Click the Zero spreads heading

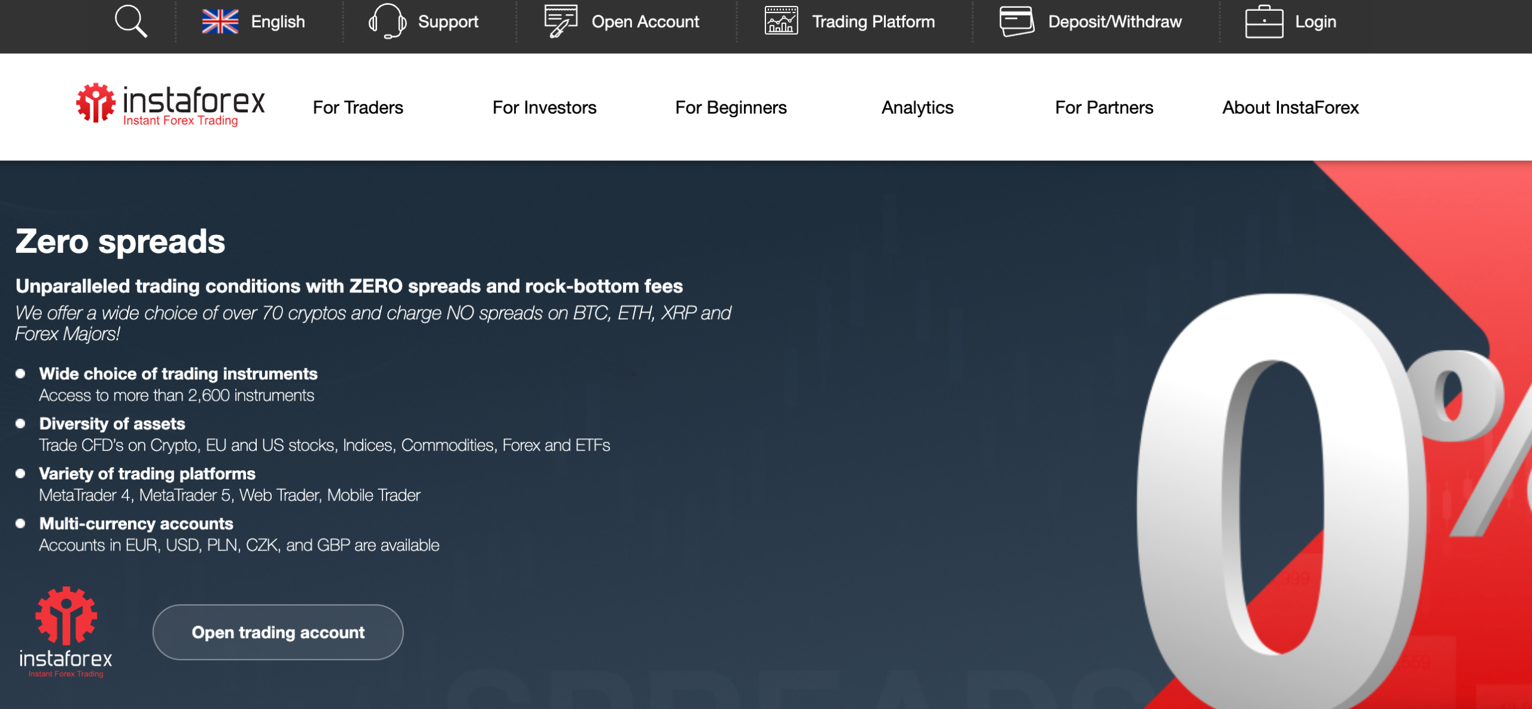click(x=120, y=242)
